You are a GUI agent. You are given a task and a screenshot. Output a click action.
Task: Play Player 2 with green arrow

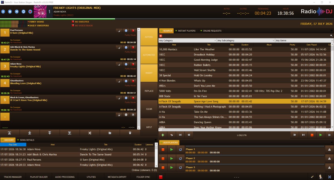coord(171,158)
